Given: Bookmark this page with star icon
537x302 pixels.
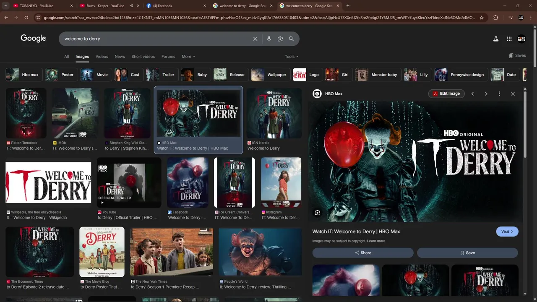Looking at the screenshot, I should pos(482,18).
